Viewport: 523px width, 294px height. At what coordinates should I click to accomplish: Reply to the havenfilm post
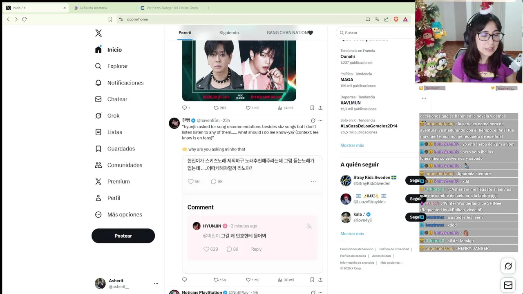pyautogui.click(x=184, y=280)
